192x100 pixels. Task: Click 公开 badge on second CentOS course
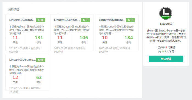tap(85, 20)
